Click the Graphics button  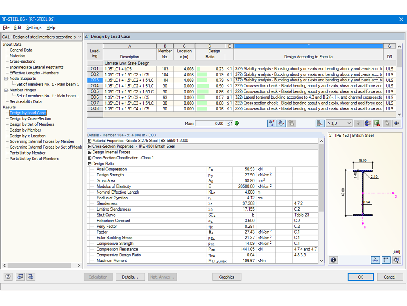227,277
